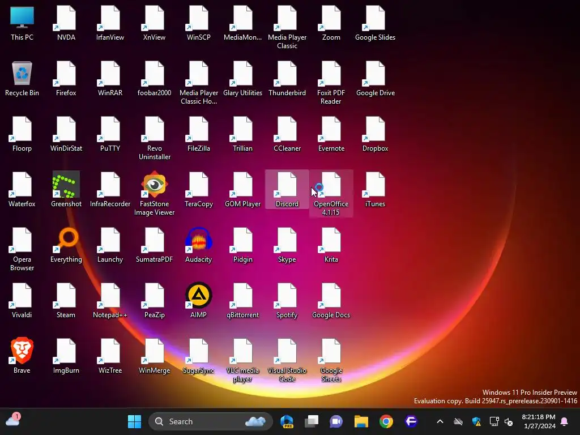Select the Notepad++ desktop shortcut
Screen dimensions: 580x435
point(110,301)
